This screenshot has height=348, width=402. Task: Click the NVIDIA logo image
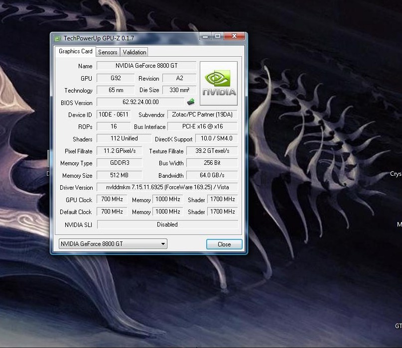219,83
